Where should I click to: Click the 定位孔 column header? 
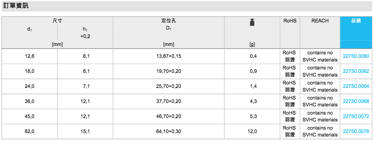pos(168,21)
